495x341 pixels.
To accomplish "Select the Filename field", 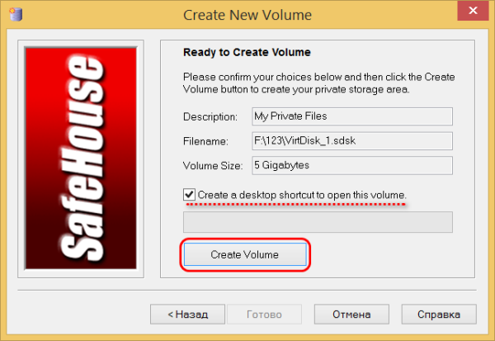I will tap(352, 140).
